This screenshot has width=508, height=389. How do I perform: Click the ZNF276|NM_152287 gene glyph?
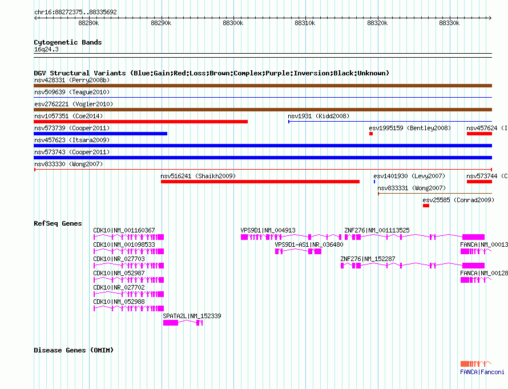[x=413, y=266]
